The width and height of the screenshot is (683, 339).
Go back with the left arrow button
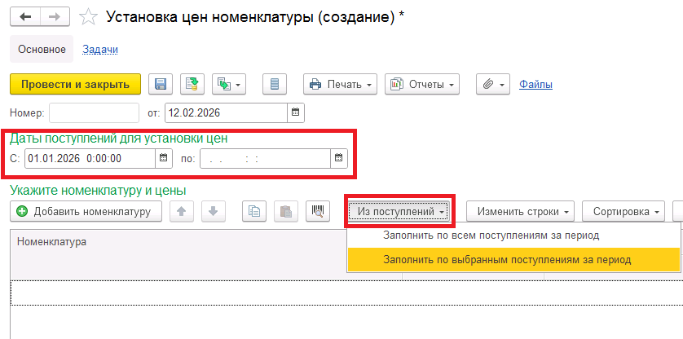(25, 17)
